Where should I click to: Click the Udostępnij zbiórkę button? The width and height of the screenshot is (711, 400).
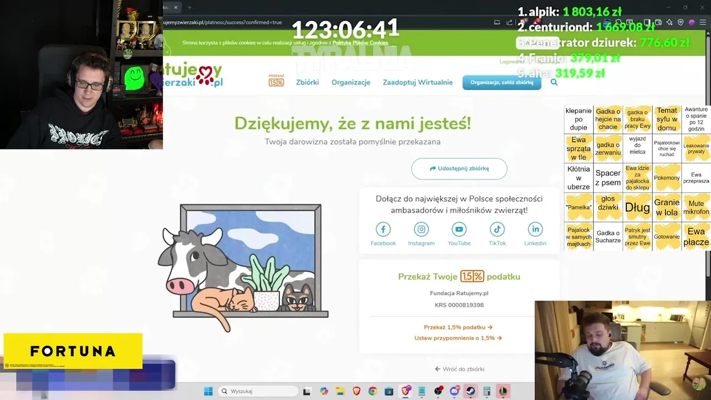[459, 168]
